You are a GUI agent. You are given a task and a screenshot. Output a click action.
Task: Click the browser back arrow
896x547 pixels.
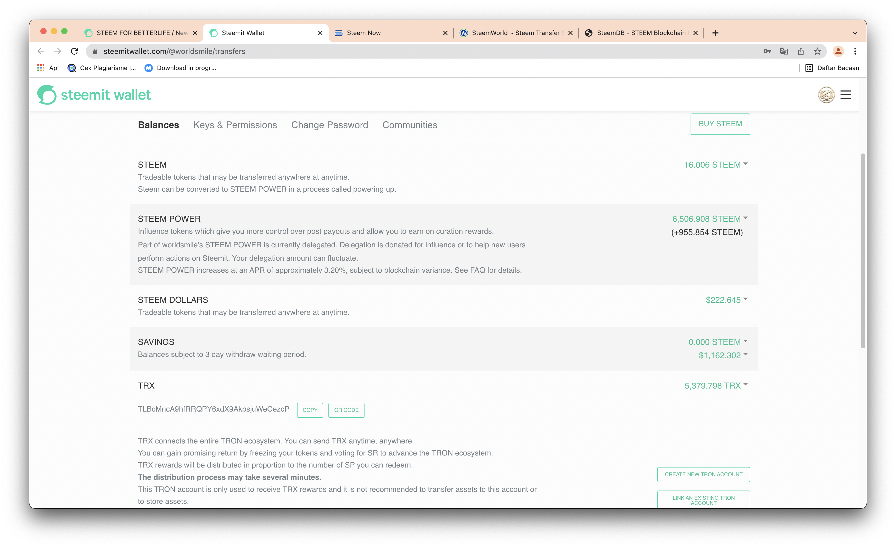pyautogui.click(x=41, y=51)
